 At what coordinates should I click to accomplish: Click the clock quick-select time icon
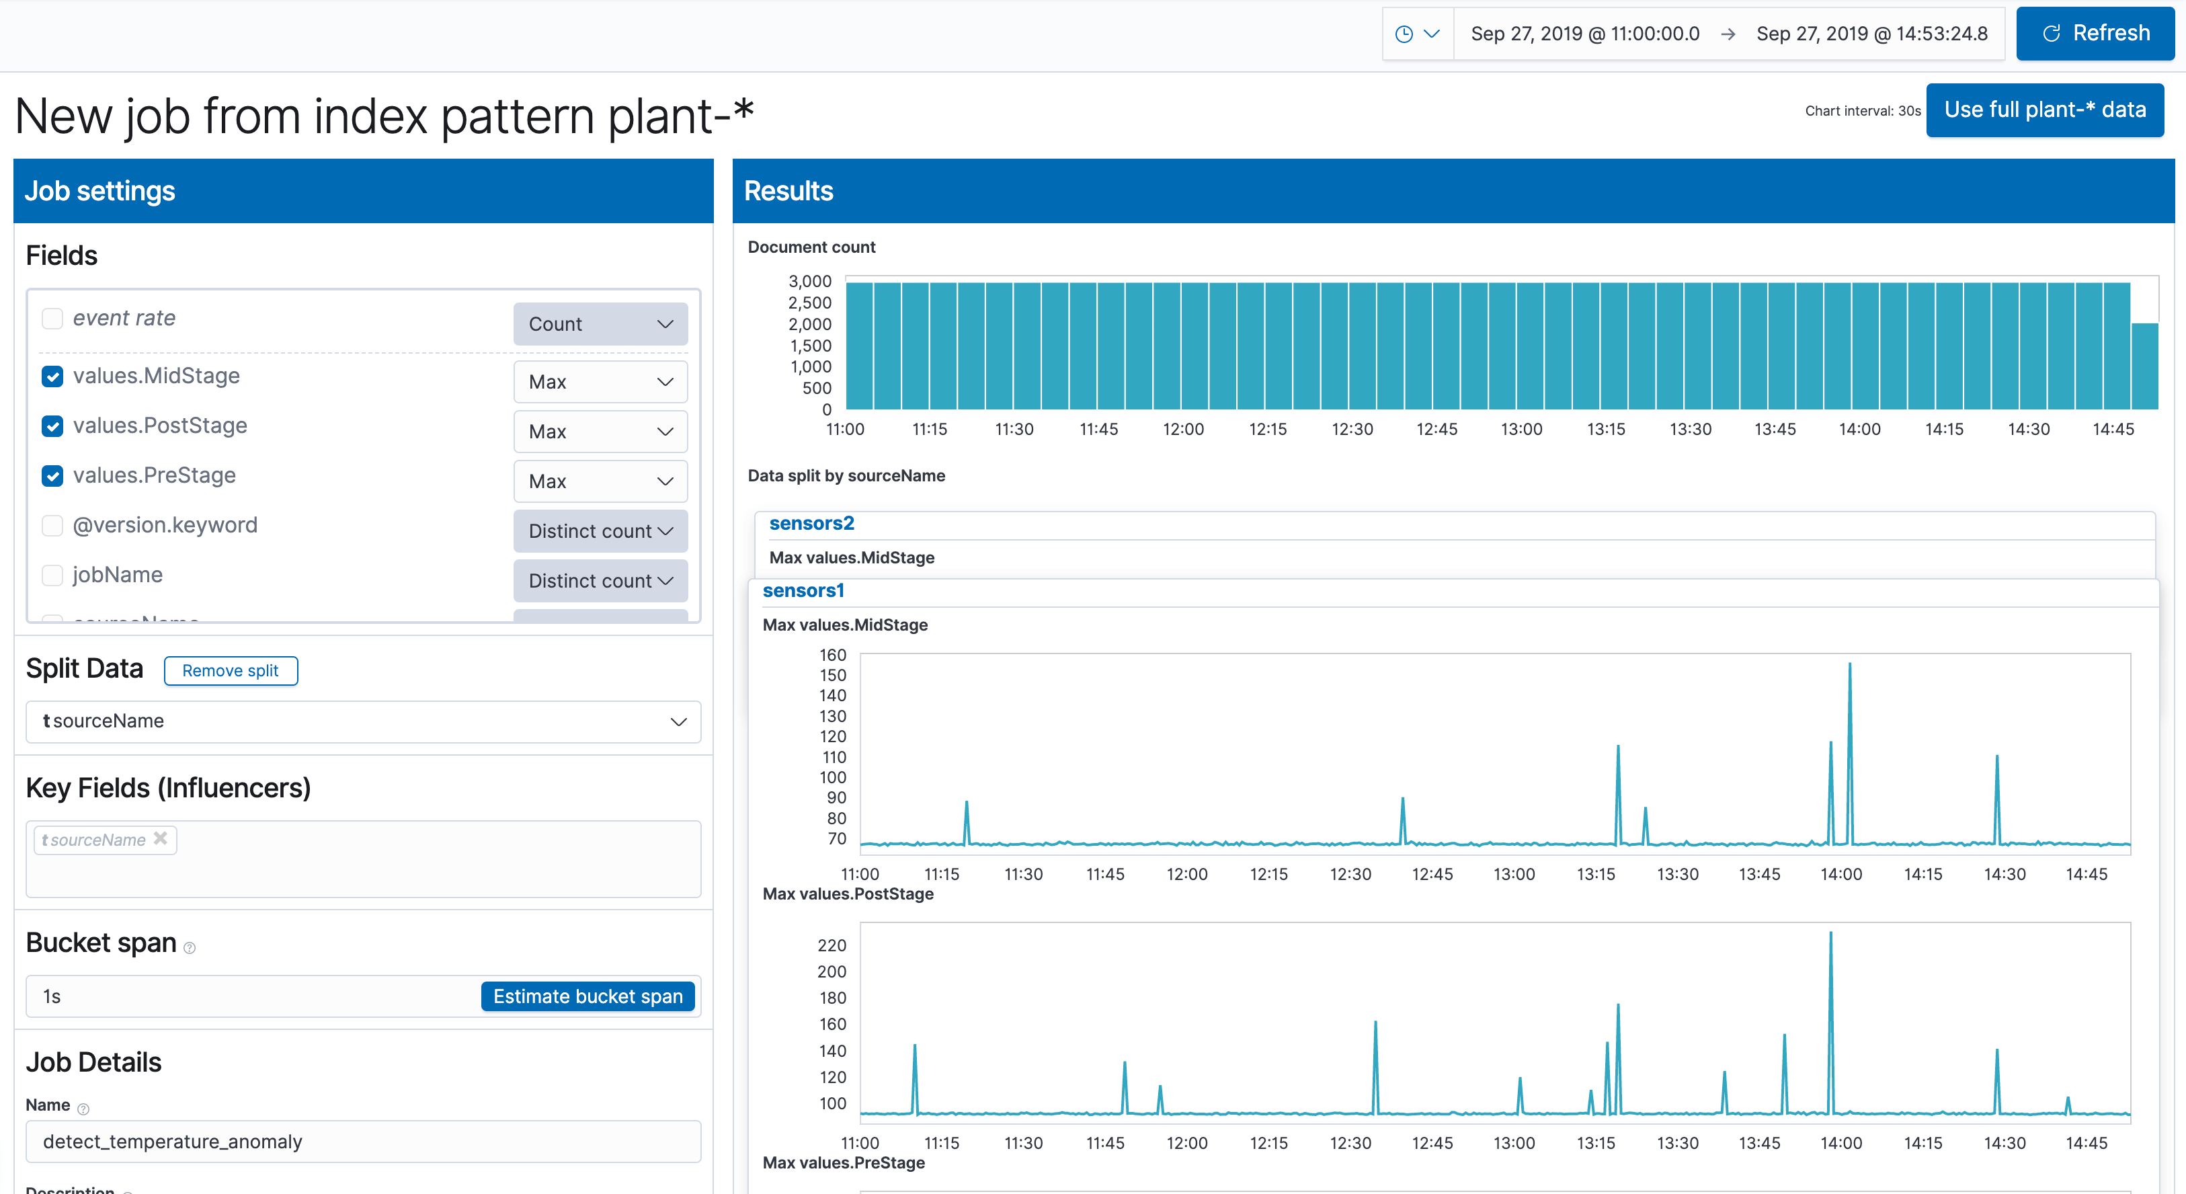[1404, 34]
